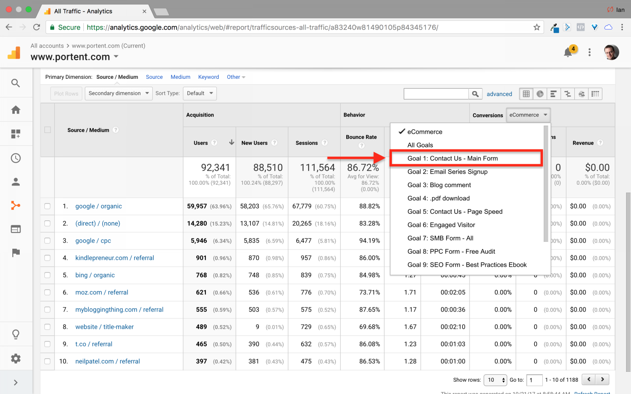Select All Goals in conversions menu

click(420, 145)
